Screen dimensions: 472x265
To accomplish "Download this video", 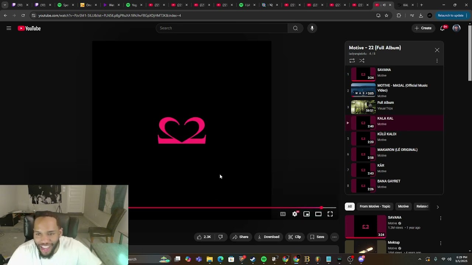I will pos(268,237).
